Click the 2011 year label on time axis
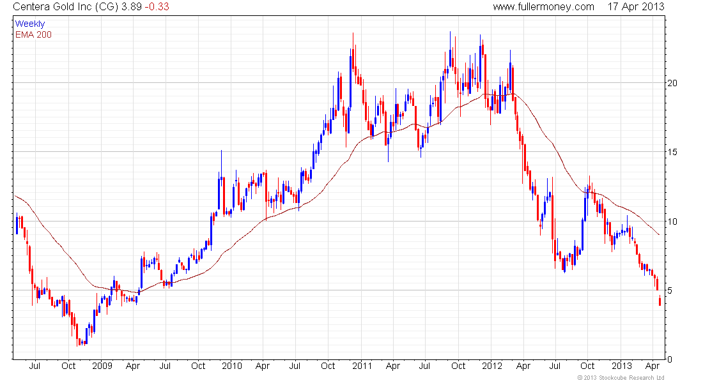This screenshot has width=703, height=383. (362, 366)
